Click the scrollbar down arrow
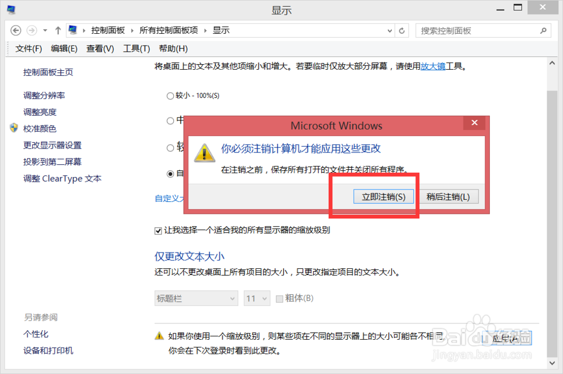563x374 pixels. coord(552,363)
